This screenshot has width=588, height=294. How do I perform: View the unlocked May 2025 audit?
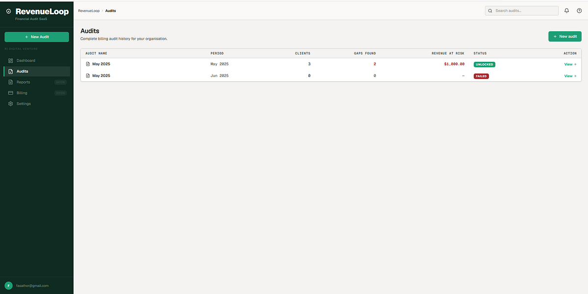[x=570, y=64]
